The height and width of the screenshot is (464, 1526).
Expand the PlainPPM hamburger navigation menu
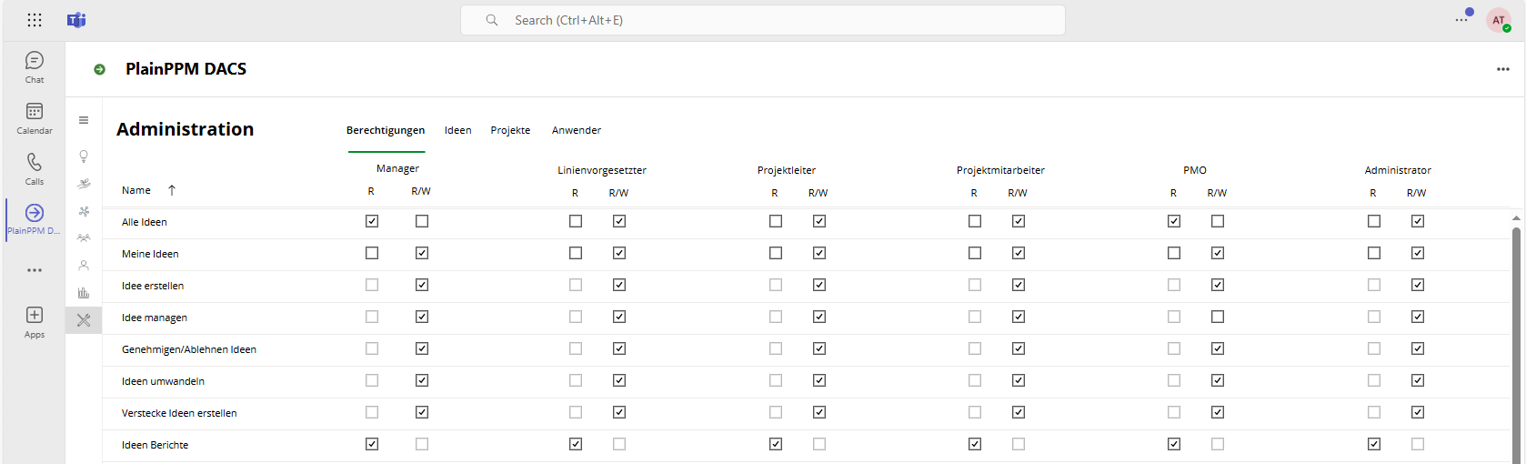pyautogui.click(x=84, y=120)
